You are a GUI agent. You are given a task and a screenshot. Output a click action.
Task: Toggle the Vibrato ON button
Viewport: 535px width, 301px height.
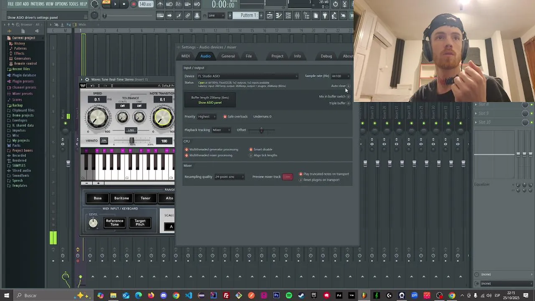pos(104,141)
